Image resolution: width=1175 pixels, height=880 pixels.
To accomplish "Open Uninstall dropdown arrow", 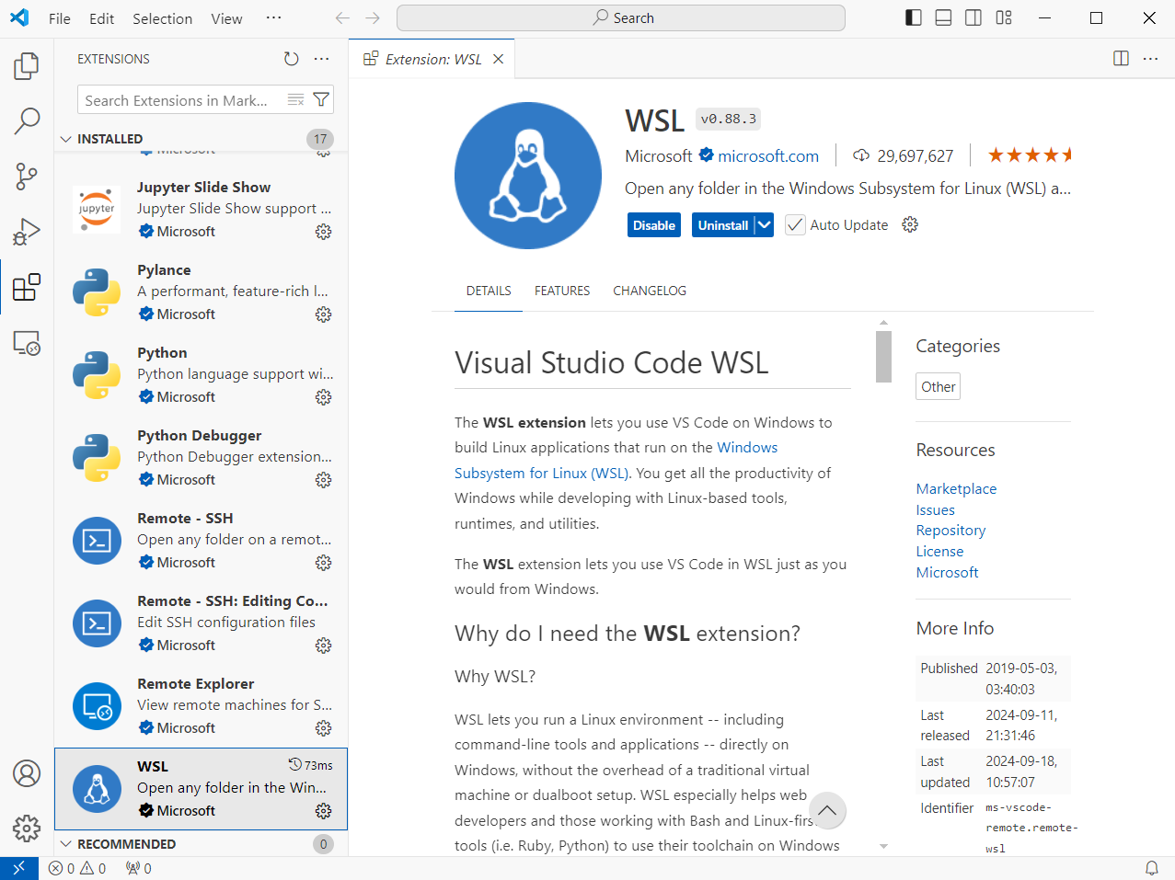I will coord(764,225).
